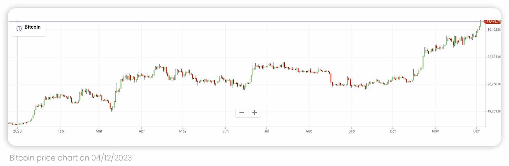Viewport: 509px width, 166px height.
Task: Select the Mar axis label
Action: click(99, 131)
